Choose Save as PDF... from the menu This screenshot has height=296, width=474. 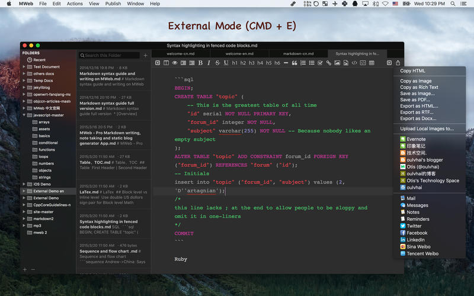[x=414, y=99]
